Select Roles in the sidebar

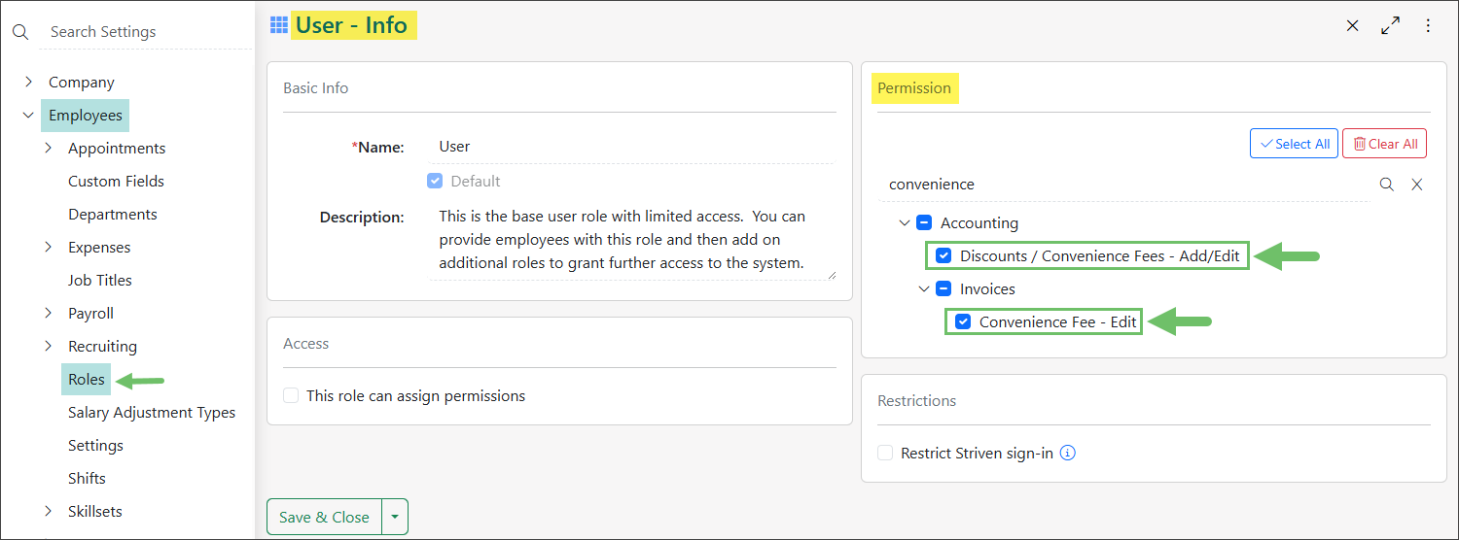click(87, 379)
